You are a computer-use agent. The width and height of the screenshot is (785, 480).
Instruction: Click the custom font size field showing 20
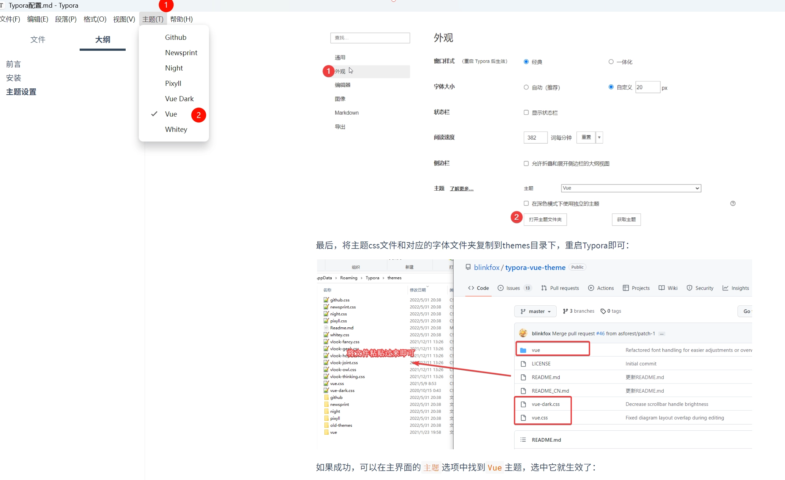pyautogui.click(x=648, y=87)
